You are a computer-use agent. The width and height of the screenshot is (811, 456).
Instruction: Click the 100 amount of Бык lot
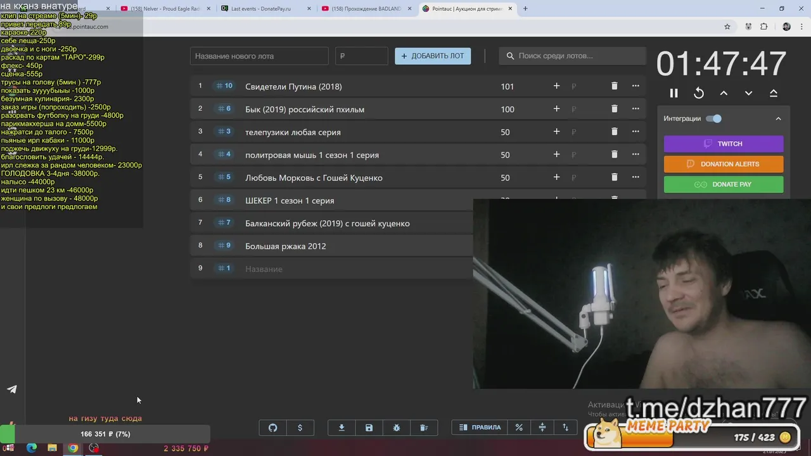click(x=507, y=110)
